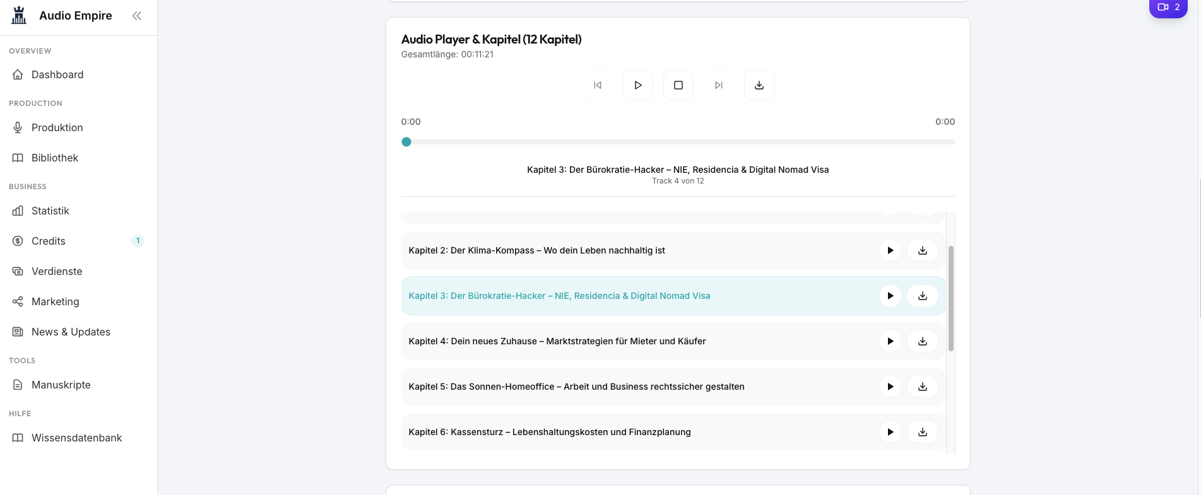Open the Dashboard page

pos(57,74)
